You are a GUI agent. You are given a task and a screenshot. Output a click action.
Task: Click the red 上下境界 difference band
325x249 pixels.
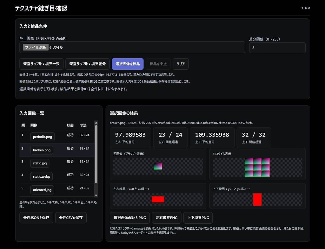257,200
